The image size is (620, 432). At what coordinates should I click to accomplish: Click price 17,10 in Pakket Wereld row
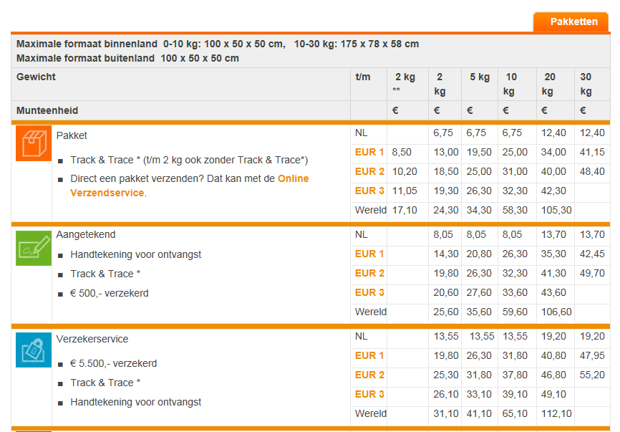tap(405, 211)
